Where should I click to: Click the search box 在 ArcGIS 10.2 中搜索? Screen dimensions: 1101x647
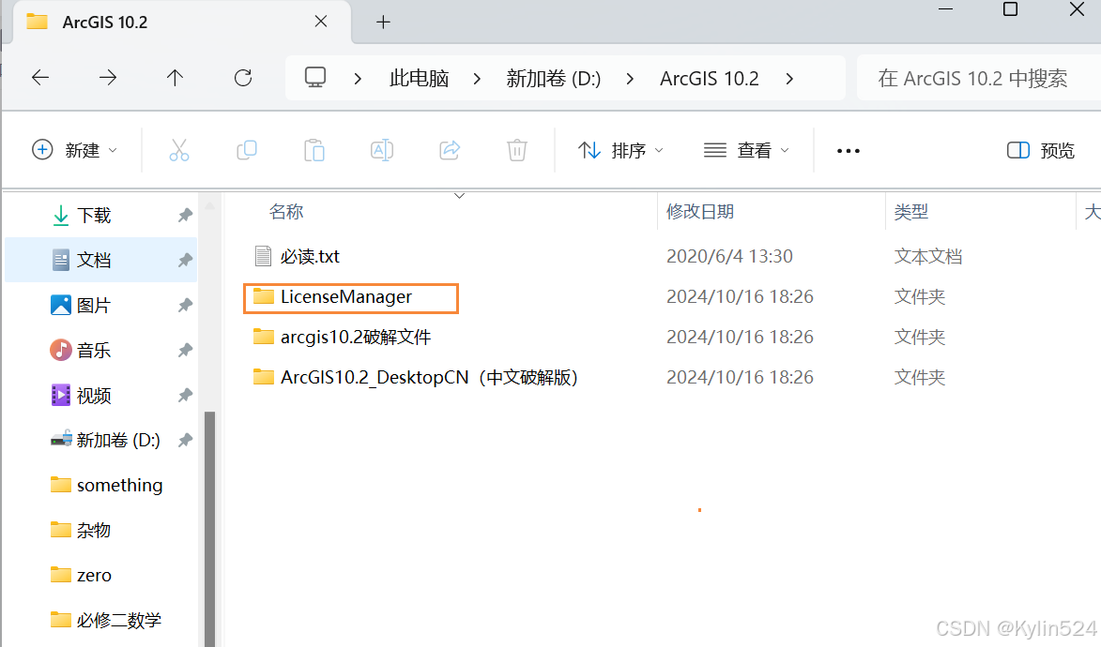click(979, 78)
